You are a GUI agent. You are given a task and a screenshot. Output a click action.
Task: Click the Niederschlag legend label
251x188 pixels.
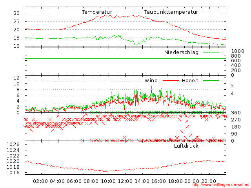(181, 52)
